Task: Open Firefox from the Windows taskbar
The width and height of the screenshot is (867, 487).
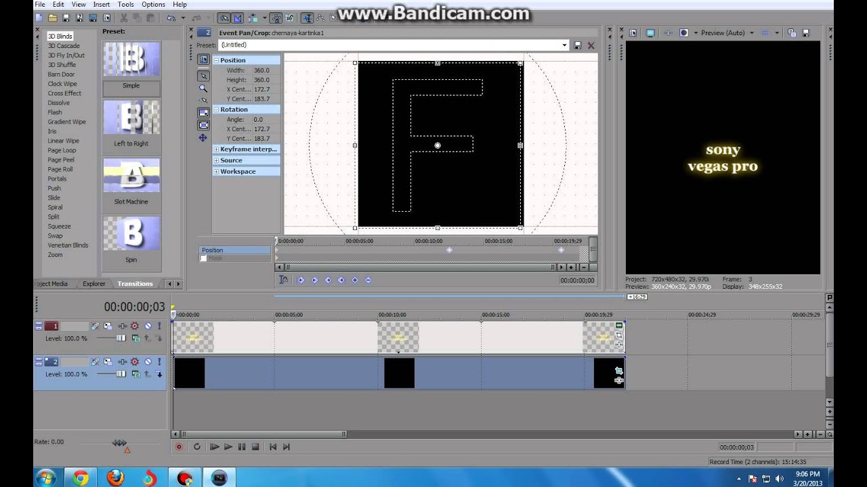Action: tap(115, 478)
